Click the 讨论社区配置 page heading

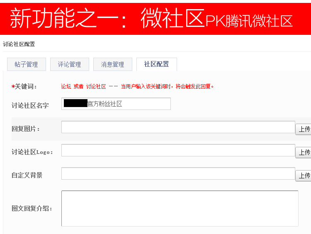(19, 44)
